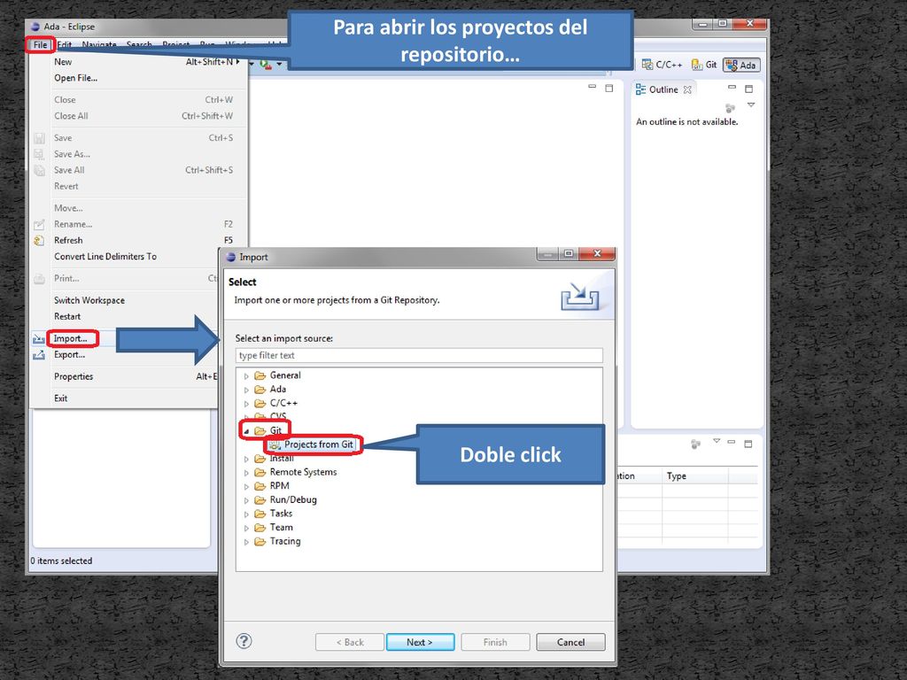Expand the Tasks import category
The width and height of the screenshot is (907, 680).
[246, 514]
